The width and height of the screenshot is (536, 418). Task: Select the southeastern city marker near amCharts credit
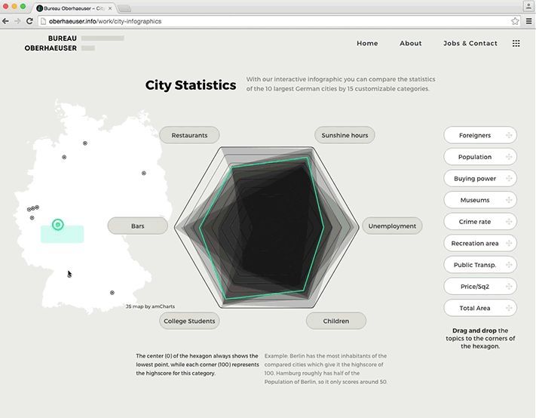point(112,293)
